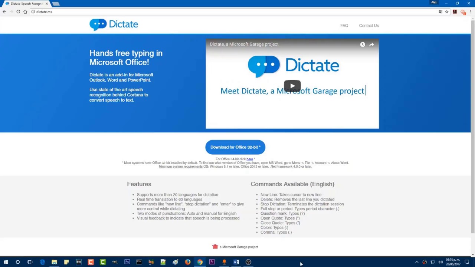Open Sticky Notes from taskbar
475x267 pixels.
[66, 262]
